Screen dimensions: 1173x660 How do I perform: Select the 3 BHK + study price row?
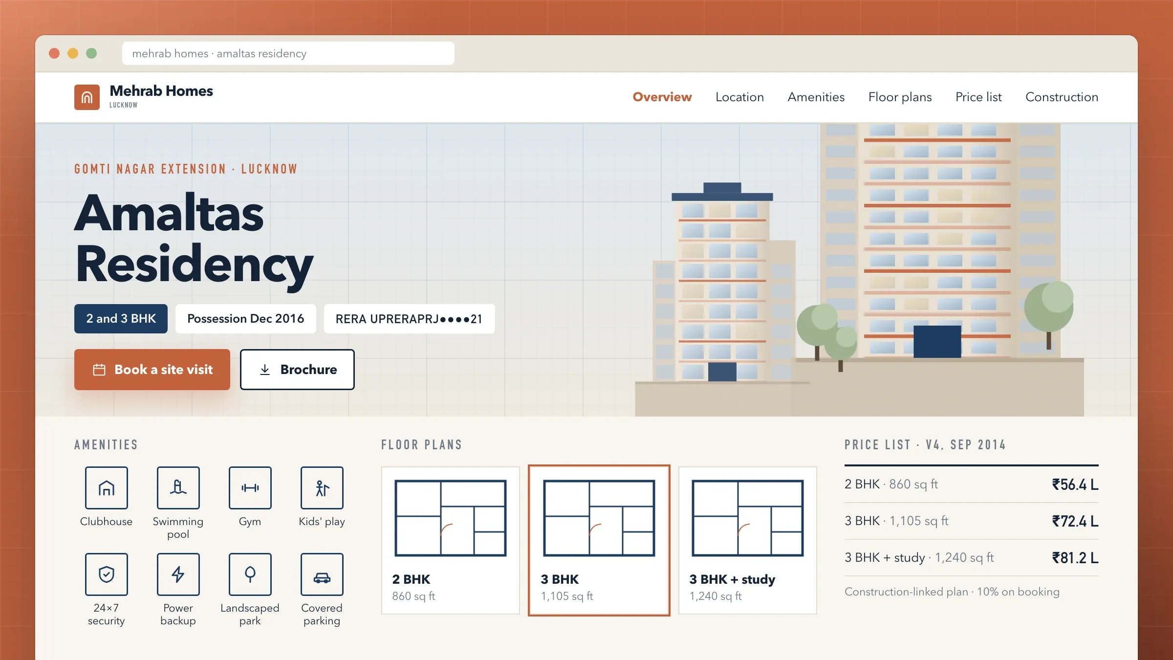972,558
